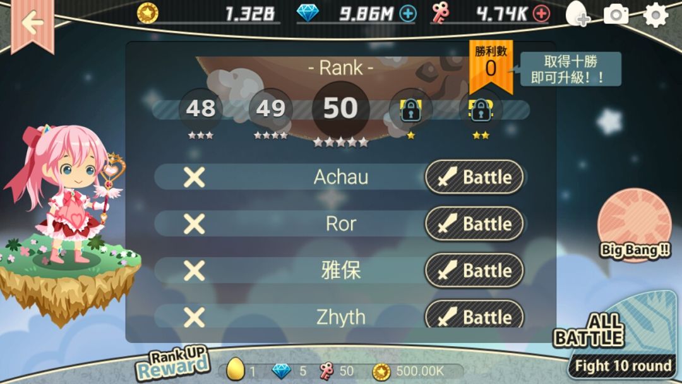Battle against Ror

coord(474,224)
